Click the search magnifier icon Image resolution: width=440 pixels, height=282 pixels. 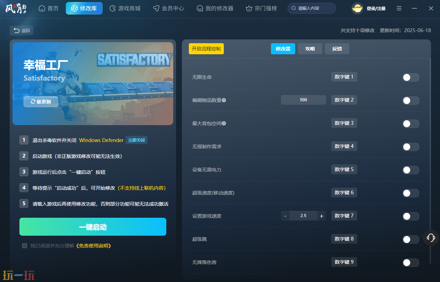(294, 8)
